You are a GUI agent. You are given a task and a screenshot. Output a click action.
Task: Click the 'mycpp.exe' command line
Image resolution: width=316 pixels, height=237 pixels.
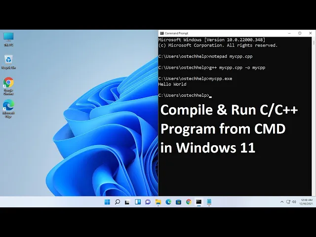click(196, 79)
